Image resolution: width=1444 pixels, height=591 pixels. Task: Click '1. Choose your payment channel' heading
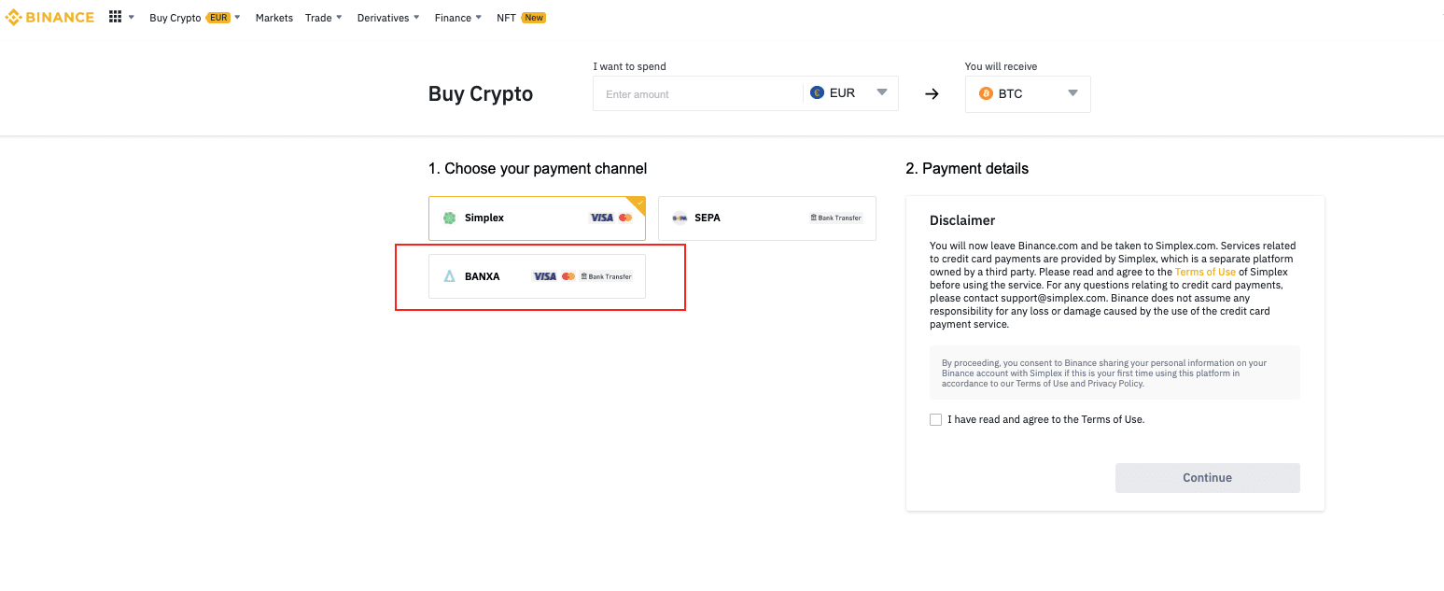538,169
